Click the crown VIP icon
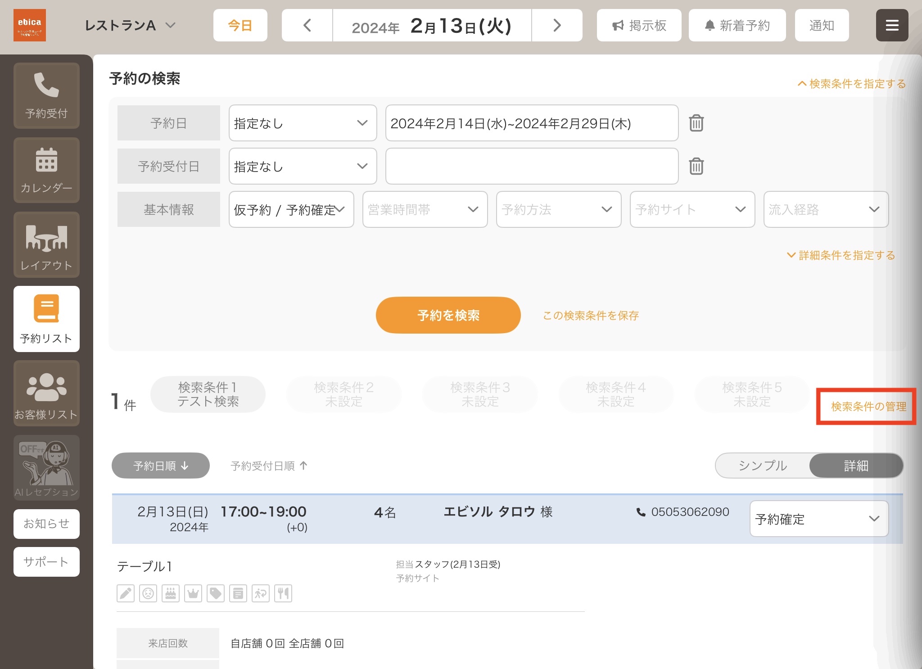The image size is (922, 669). pyautogui.click(x=193, y=593)
